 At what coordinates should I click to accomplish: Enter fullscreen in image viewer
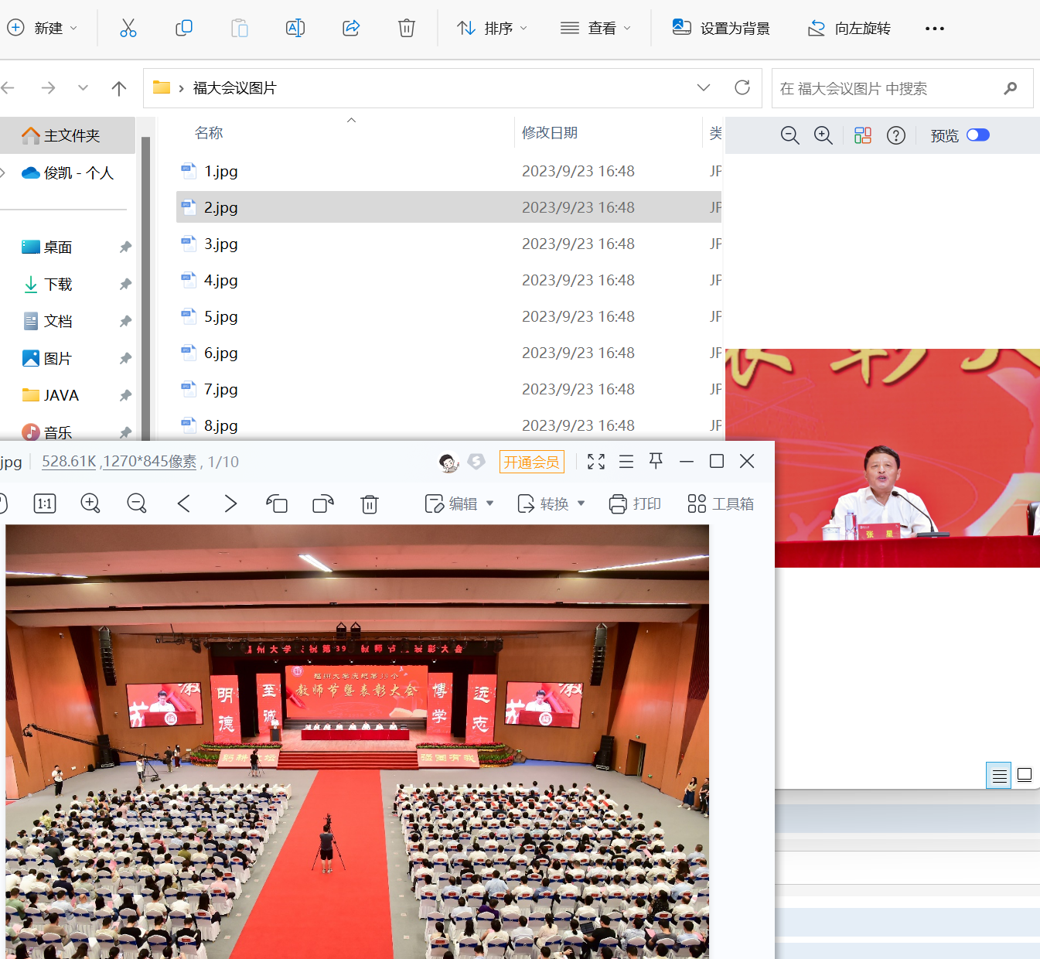click(x=596, y=462)
